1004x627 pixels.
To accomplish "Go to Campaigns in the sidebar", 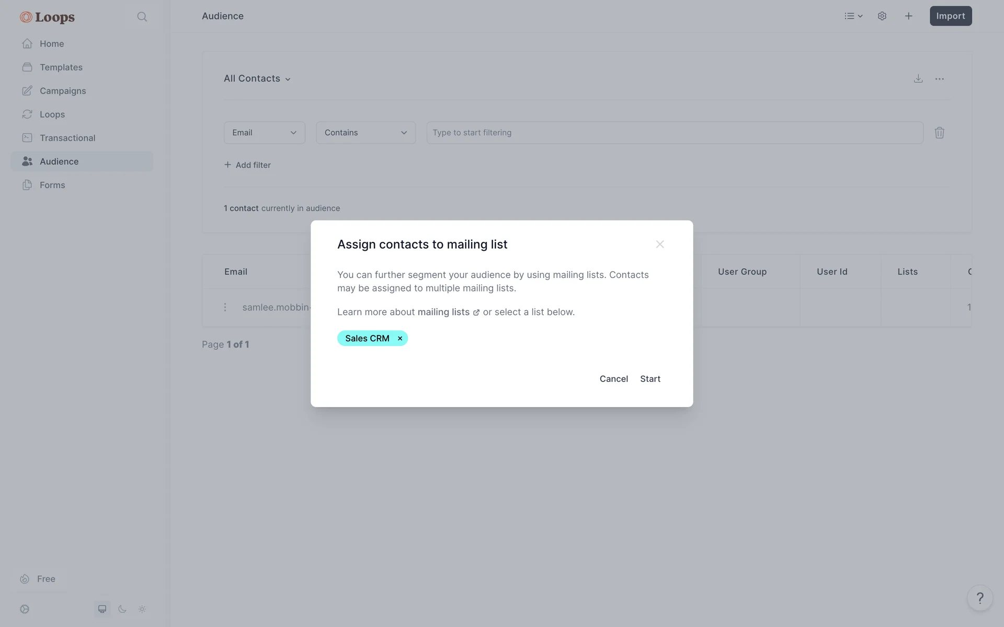I will point(62,91).
